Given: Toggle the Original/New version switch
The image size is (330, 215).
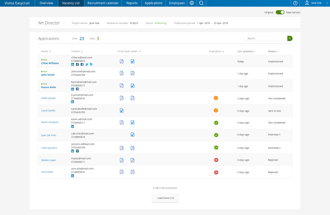Looking at the screenshot, I should point(280,12).
